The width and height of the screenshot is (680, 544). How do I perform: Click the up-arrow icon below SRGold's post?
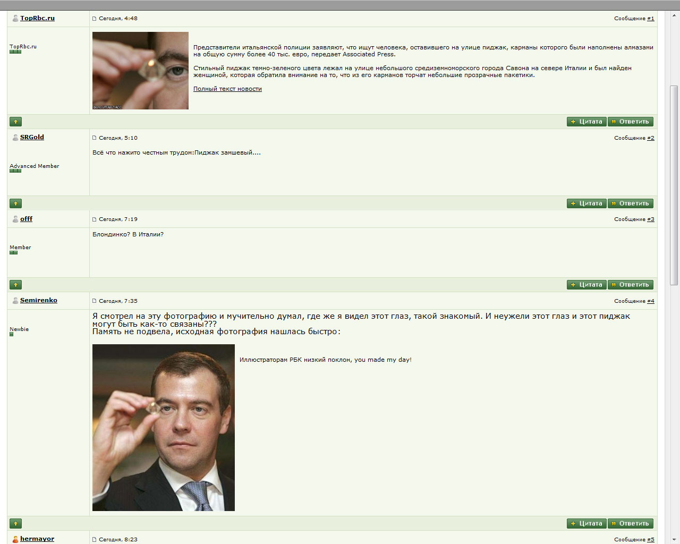pyautogui.click(x=16, y=203)
